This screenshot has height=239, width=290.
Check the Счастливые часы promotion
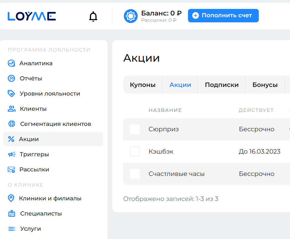[x=135, y=174]
